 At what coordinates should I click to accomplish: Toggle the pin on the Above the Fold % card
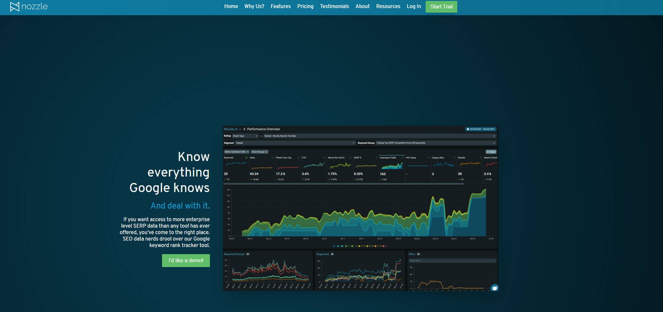tap(350, 158)
